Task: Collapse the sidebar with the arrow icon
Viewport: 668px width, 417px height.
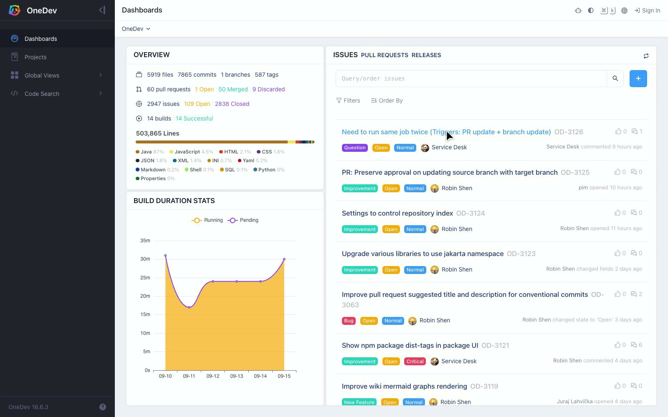Action: tap(102, 10)
